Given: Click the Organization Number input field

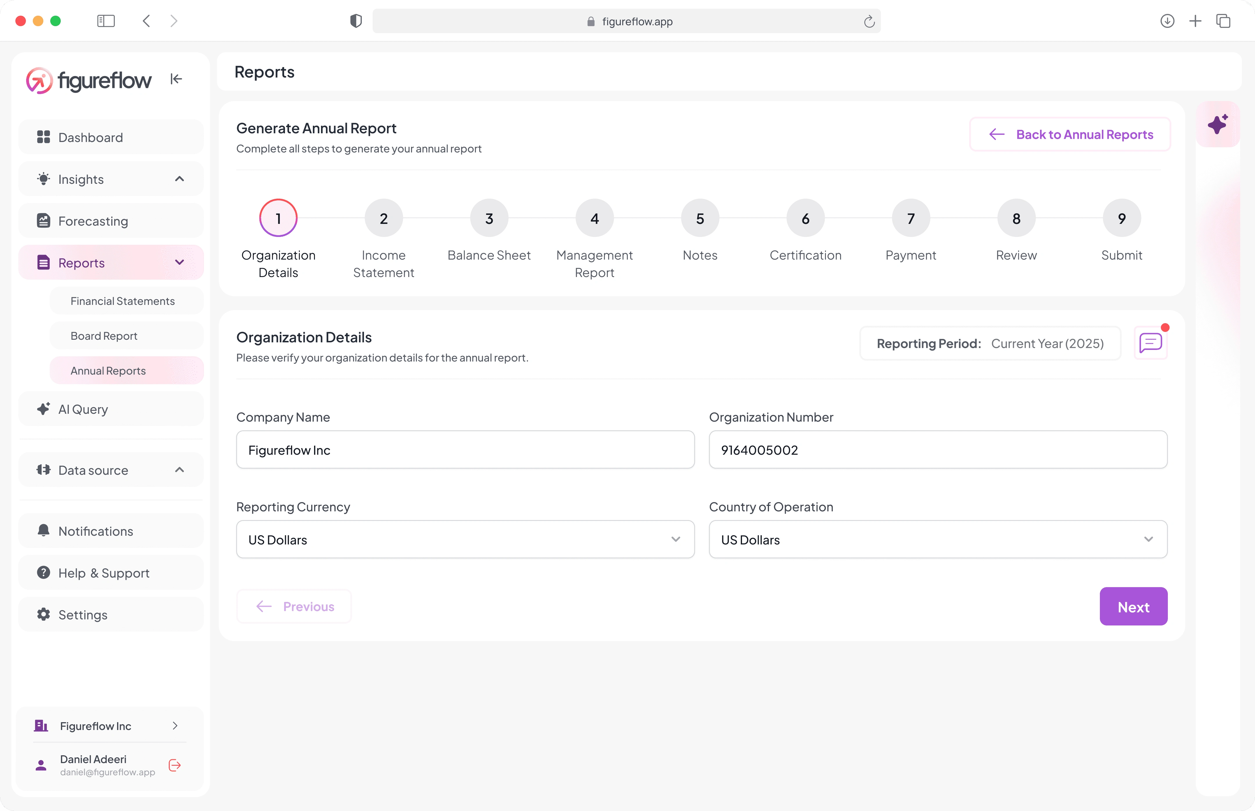Looking at the screenshot, I should pos(938,450).
